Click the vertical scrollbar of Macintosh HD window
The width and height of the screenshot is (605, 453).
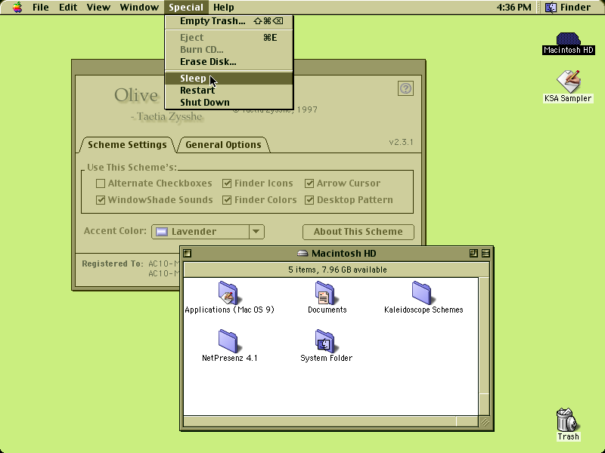tap(484, 346)
